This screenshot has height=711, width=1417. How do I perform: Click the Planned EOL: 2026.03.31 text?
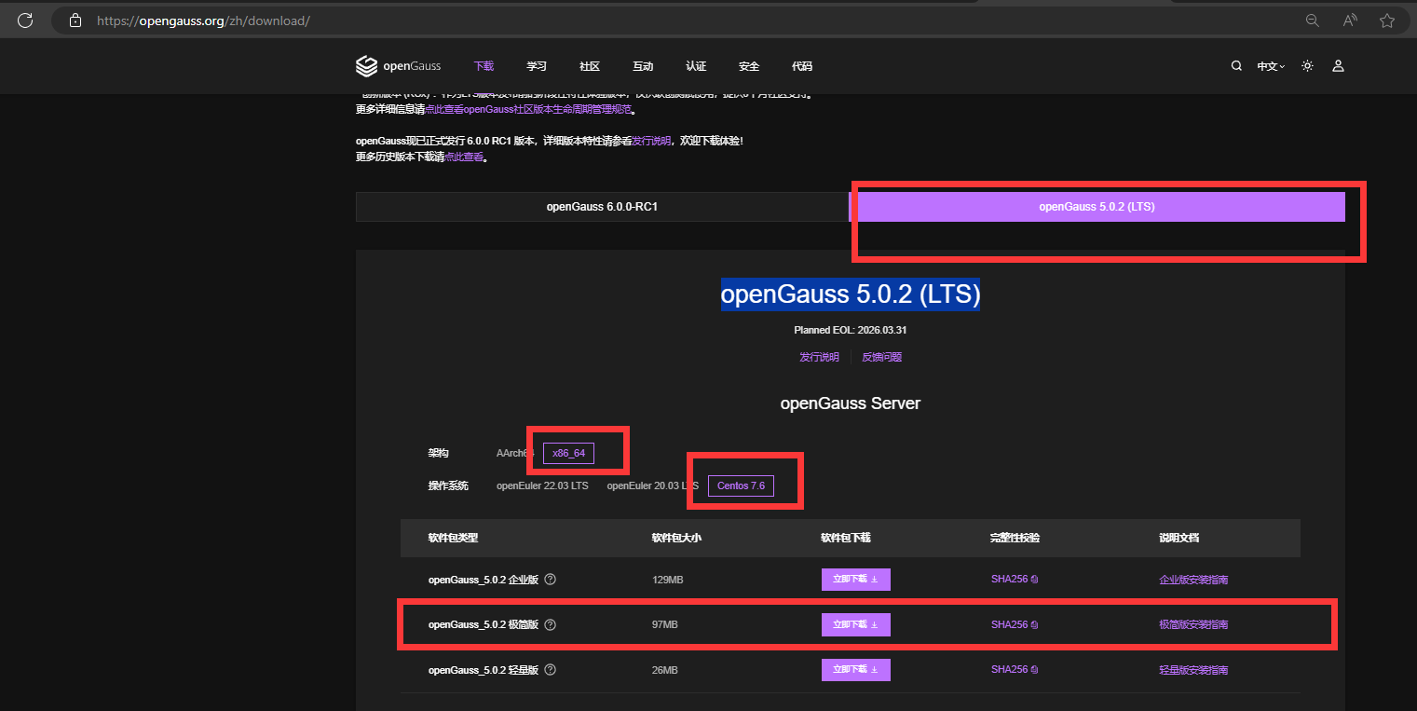pos(850,330)
